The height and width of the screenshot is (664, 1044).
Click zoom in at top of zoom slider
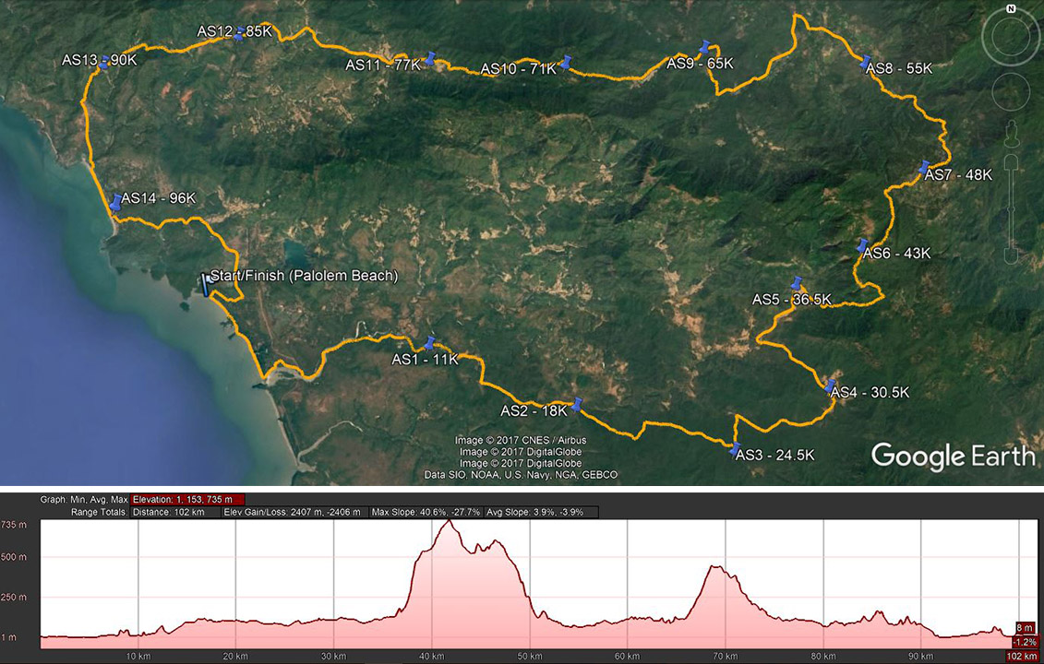click(x=1010, y=160)
